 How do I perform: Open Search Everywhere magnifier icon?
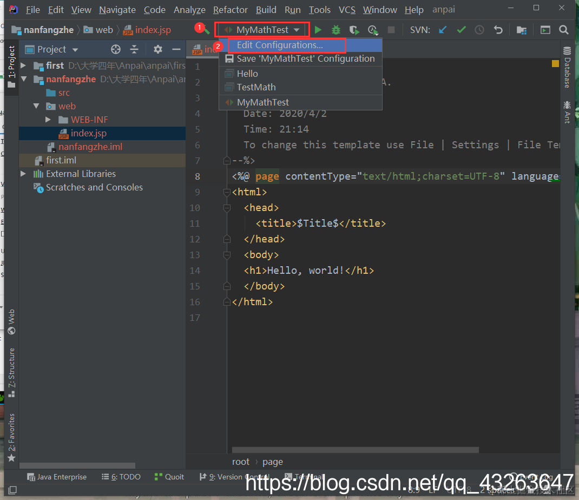(x=563, y=30)
